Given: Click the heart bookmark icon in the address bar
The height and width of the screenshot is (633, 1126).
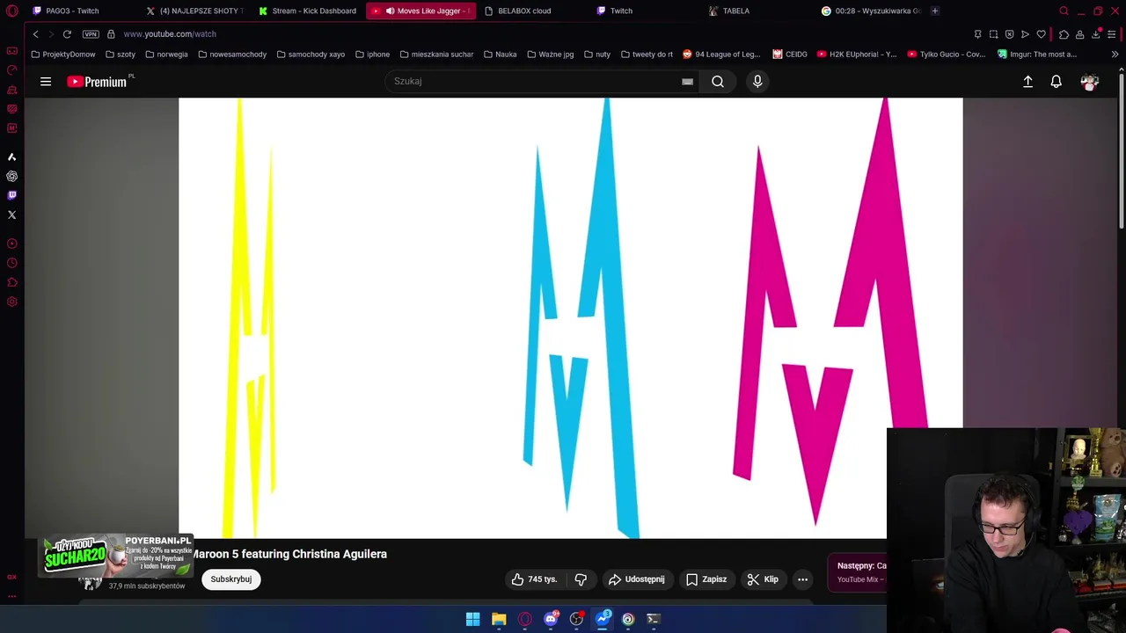Looking at the screenshot, I should 1041,34.
